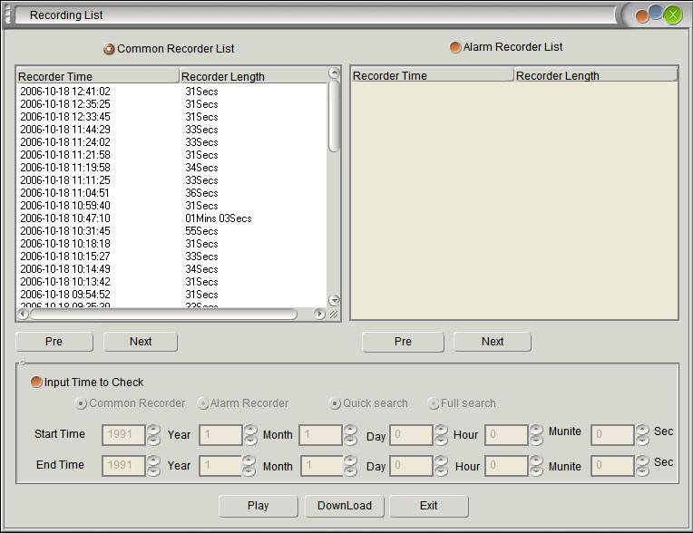Click scroll right arrow of recording list
693x533 pixels.
click(x=319, y=314)
